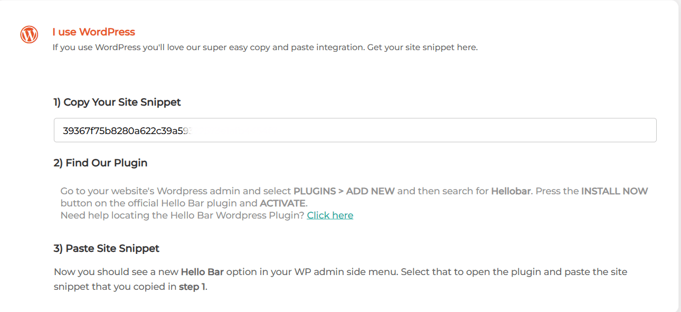This screenshot has height=312, width=681.
Task: Click the bold "step 1" reference
Action: click(x=192, y=287)
